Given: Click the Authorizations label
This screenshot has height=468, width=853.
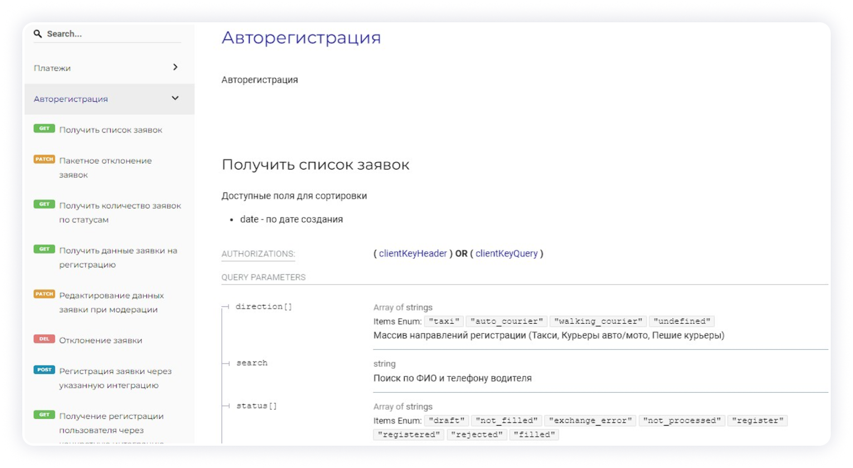Looking at the screenshot, I should click(x=258, y=254).
